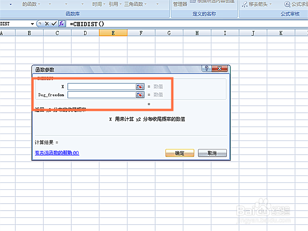Confirm formula with the checkmark icon

pos(54,24)
